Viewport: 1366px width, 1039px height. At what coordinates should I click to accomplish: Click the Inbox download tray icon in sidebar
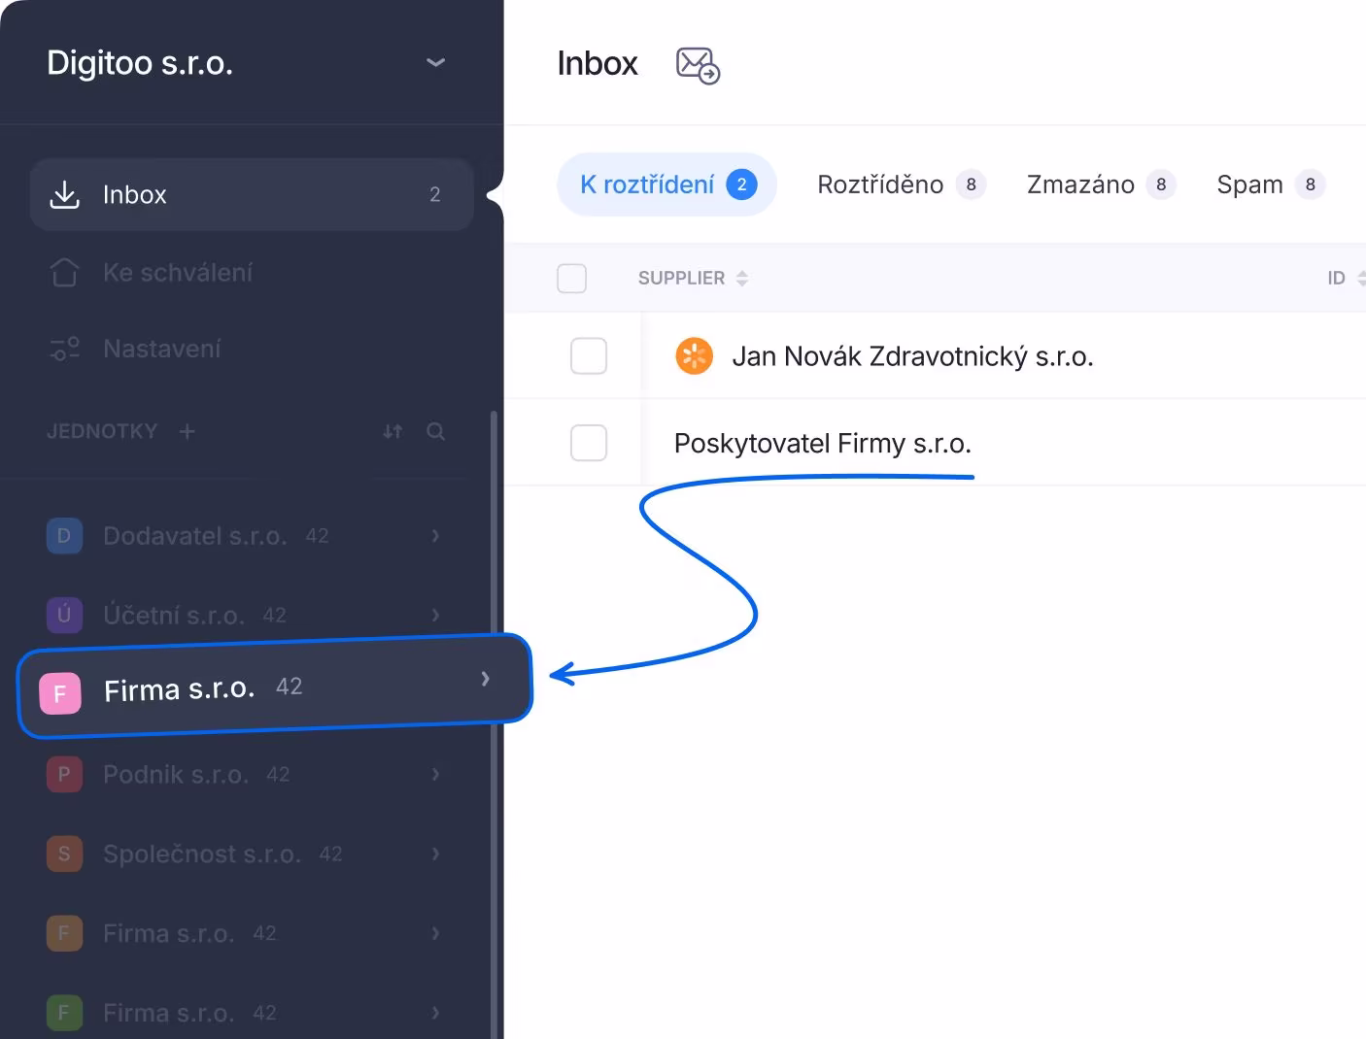tap(64, 194)
